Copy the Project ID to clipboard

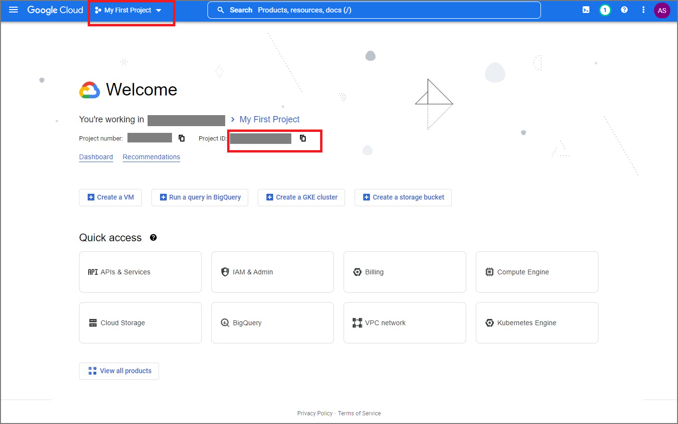coord(303,138)
